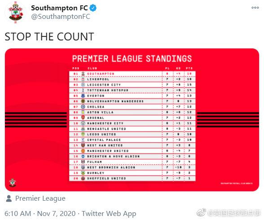Open the Southampton FC profile avatar

coord(16,13)
